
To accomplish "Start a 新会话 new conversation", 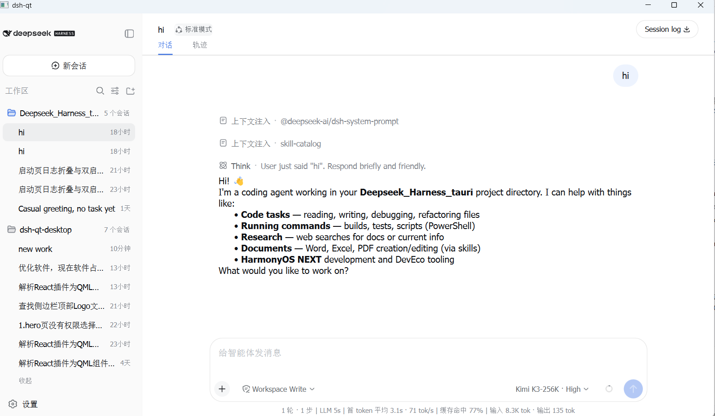I will 69,66.
